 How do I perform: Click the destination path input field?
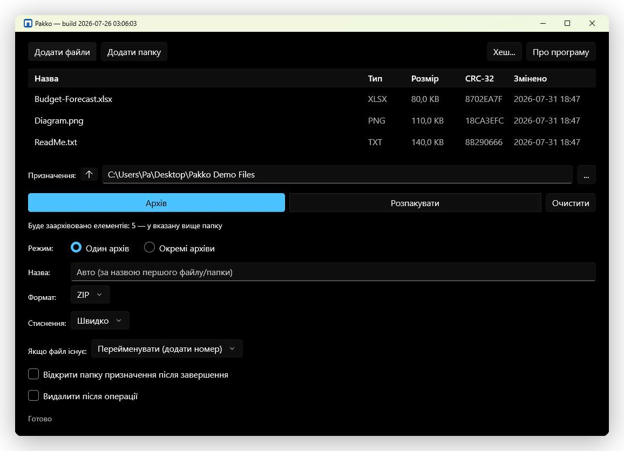337,175
